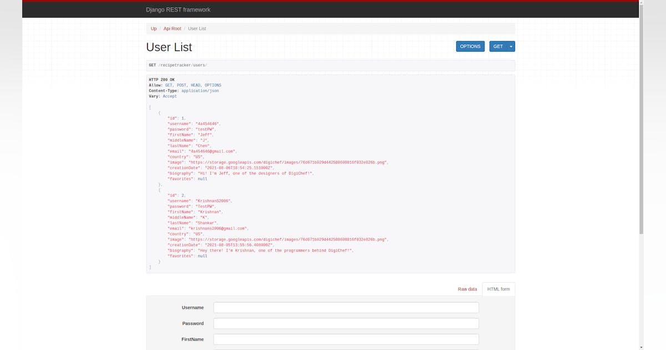
Task: Open the image URL in Jeff's record
Action: [x=287, y=163]
